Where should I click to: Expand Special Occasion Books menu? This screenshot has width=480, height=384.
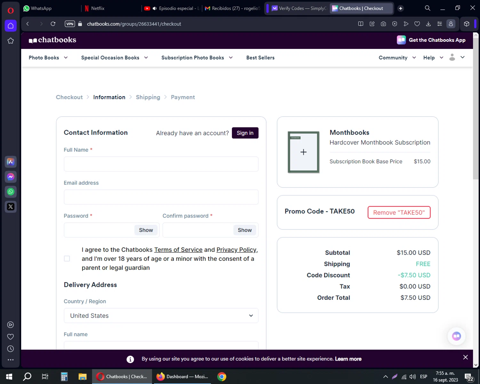pyautogui.click(x=115, y=58)
